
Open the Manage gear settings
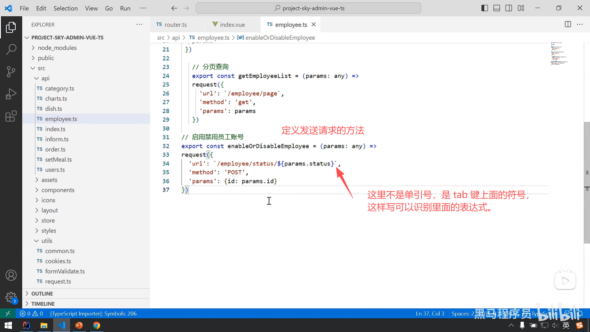click(11, 297)
